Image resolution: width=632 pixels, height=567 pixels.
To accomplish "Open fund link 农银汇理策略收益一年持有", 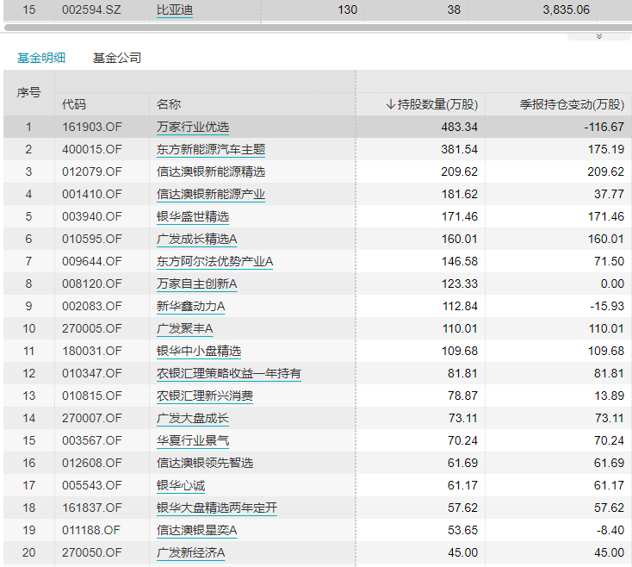I will (229, 373).
